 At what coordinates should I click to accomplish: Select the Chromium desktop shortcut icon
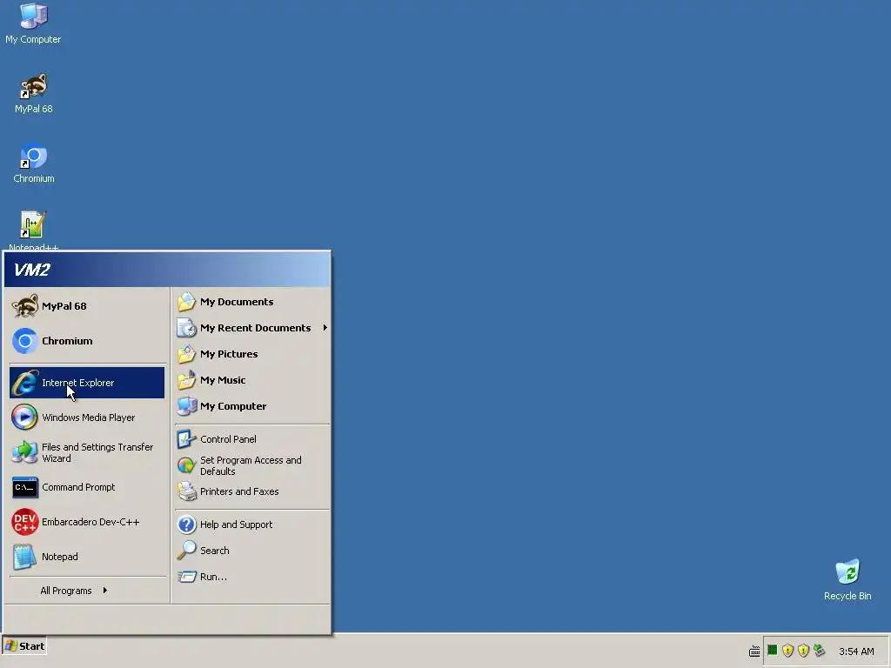click(34, 157)
